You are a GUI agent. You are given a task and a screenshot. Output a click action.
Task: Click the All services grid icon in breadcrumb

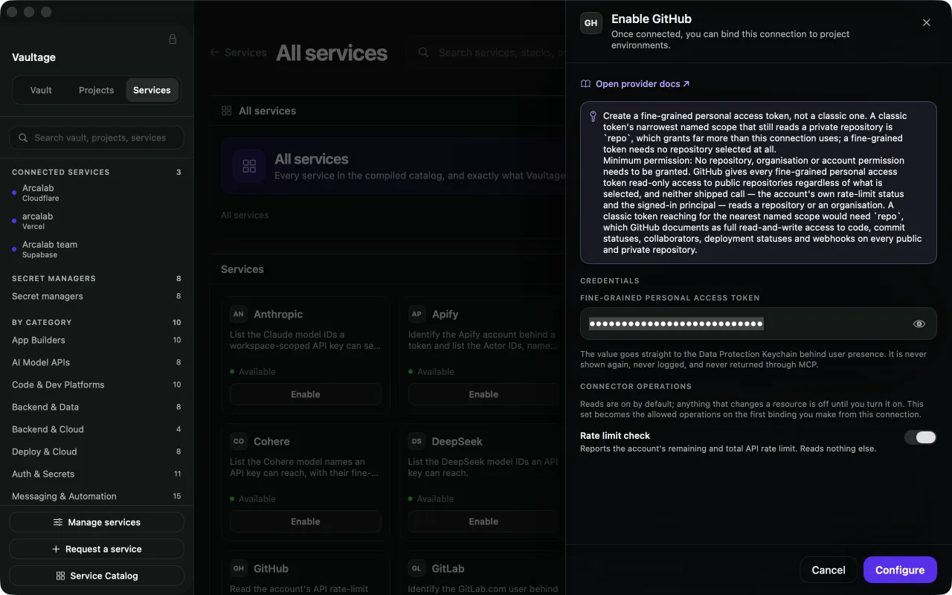pos(227,111)
